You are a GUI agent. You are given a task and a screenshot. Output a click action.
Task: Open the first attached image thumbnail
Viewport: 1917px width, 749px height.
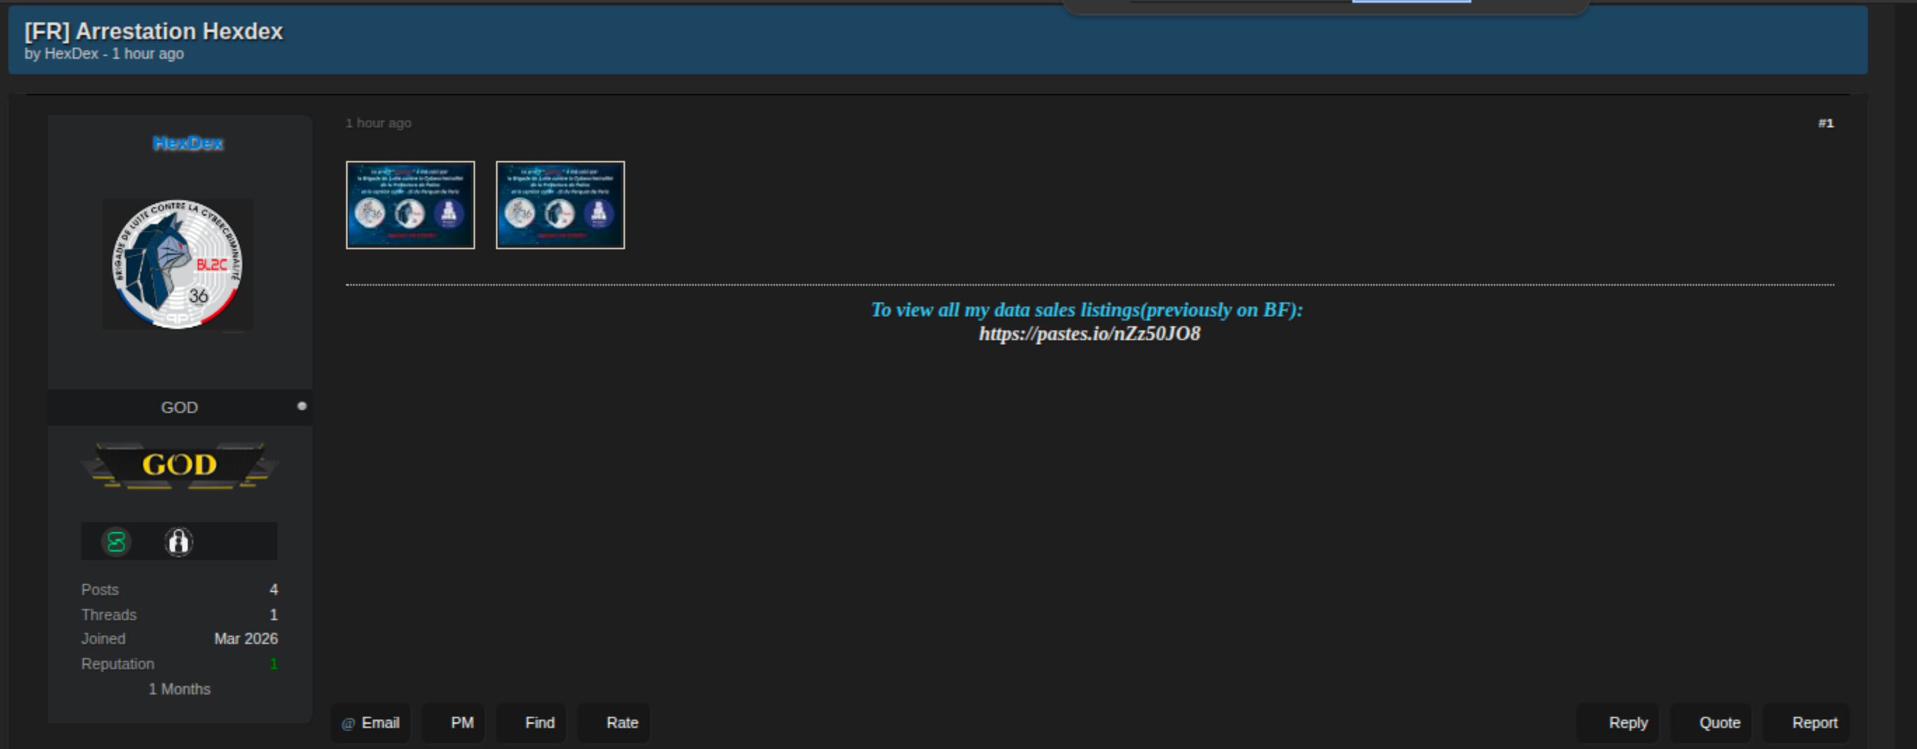click(x=410, y=205)
